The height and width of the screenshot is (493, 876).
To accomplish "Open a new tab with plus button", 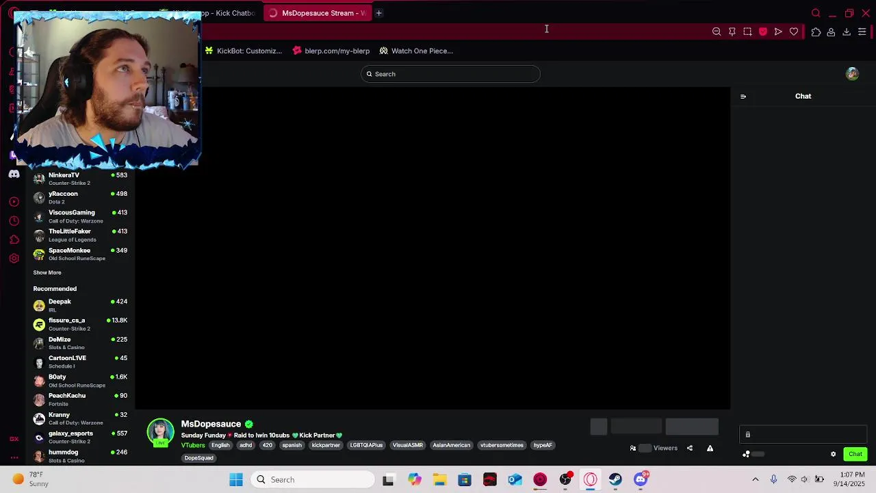I will [x=378, y=13].
